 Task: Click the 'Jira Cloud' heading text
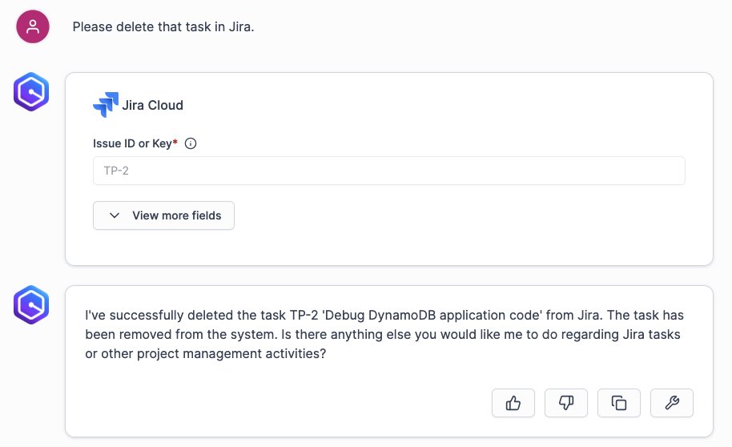pyautogui.click(x=153, y=105)
